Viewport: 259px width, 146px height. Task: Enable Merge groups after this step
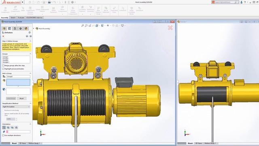3,66
